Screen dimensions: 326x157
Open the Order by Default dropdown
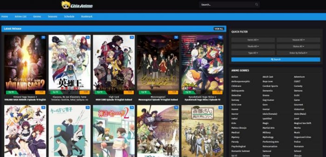point(298,53)
